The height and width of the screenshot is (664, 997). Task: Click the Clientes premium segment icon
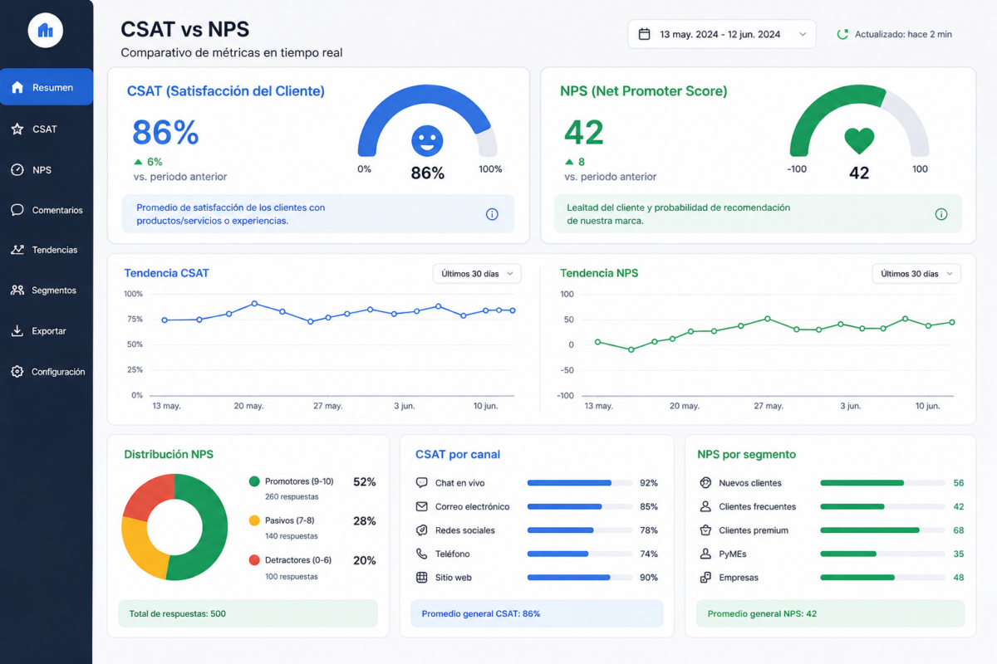[705, 530]
